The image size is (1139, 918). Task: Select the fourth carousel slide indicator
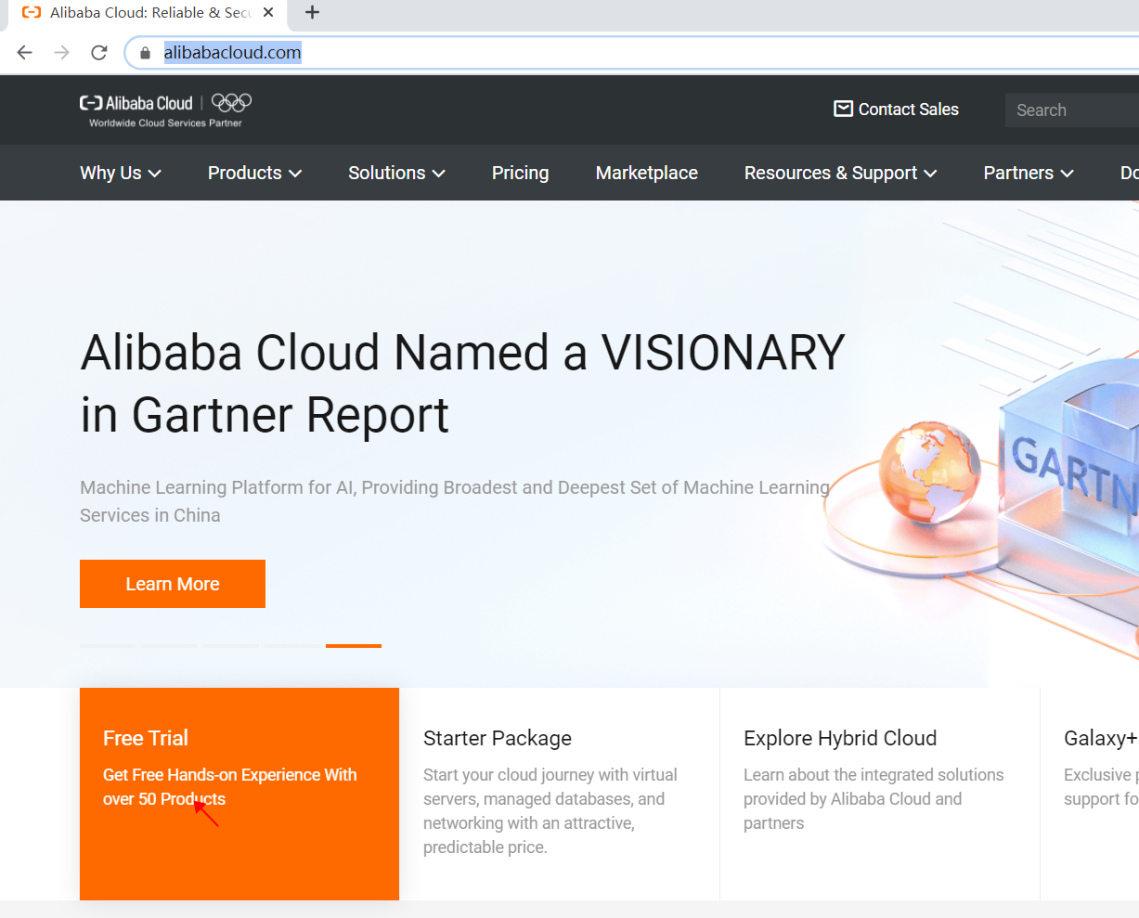292,645
